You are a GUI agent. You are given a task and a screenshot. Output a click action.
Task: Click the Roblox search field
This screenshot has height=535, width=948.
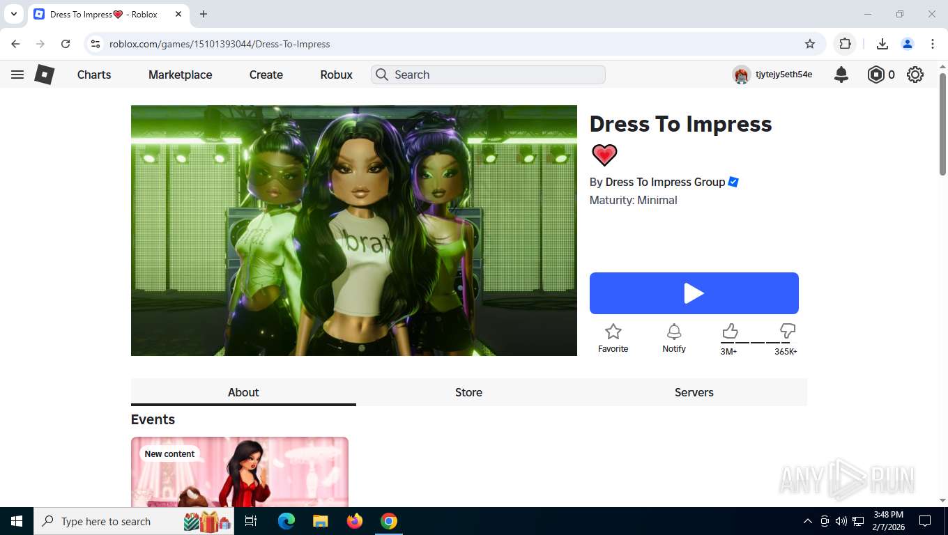pyautogui.click(x=489, y=75)
